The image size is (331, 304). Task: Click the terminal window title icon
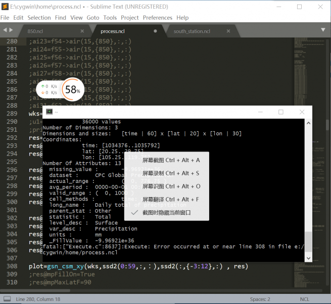pyautogui.click(x=50, y=112)
